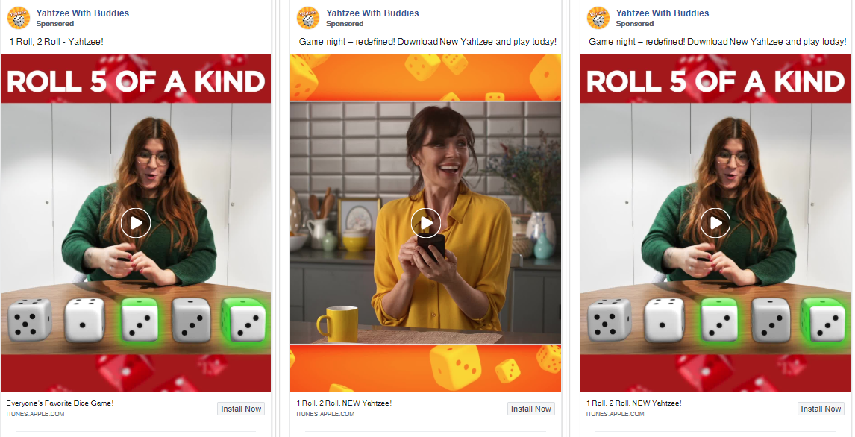
Task: Play the yellow shirt woman video
Action: tap(426, 223)
